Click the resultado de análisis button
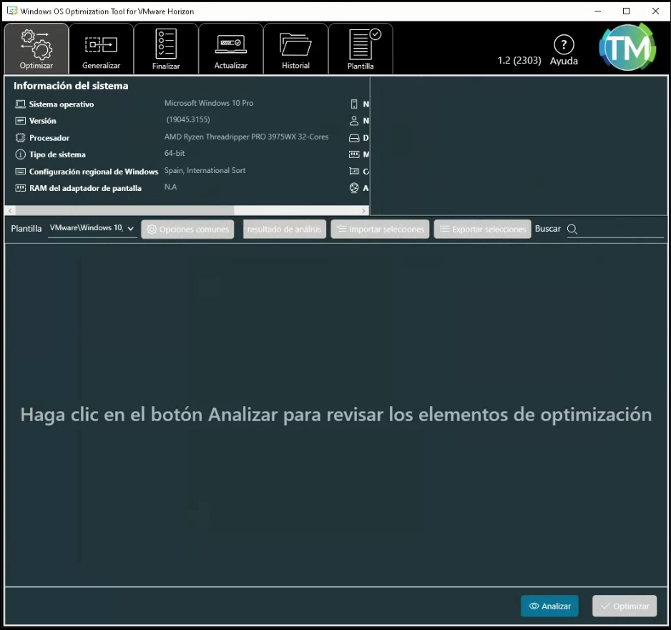This screenshot has width=671, height=630. (285, 229)
